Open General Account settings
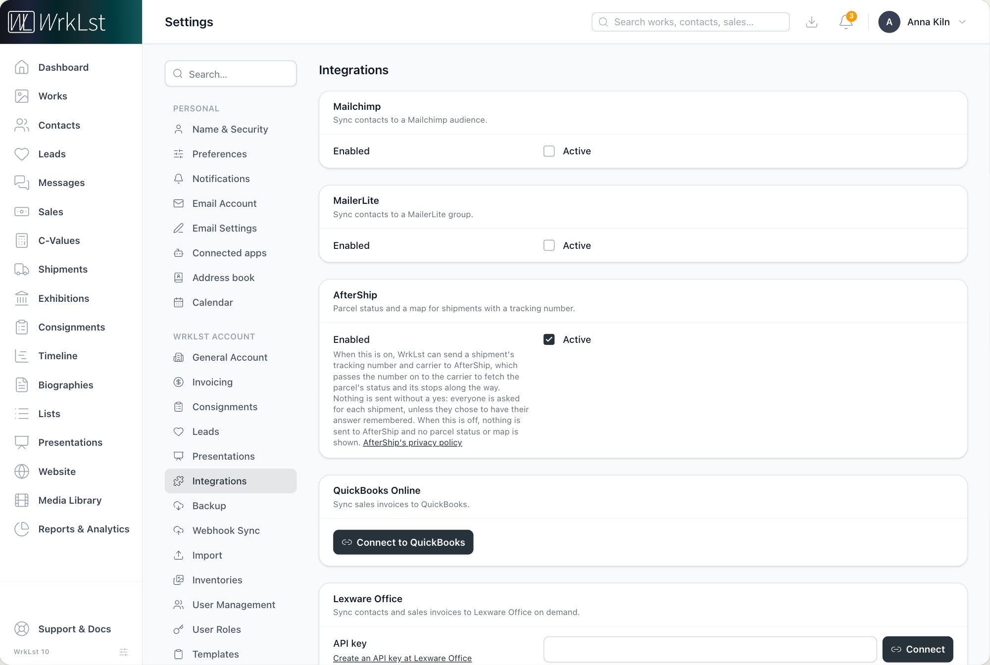The height and width of the screenshot is (665, 990). pos(231,357)
